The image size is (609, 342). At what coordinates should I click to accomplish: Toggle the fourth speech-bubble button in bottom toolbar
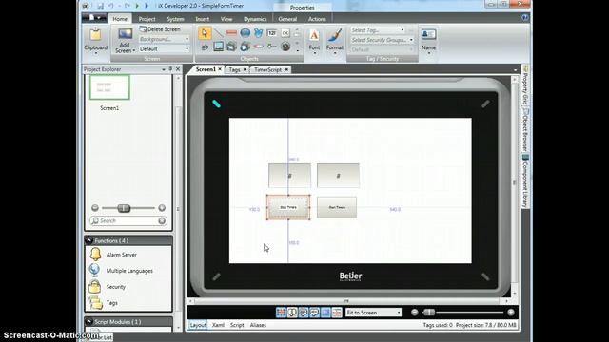click(314, 313)
